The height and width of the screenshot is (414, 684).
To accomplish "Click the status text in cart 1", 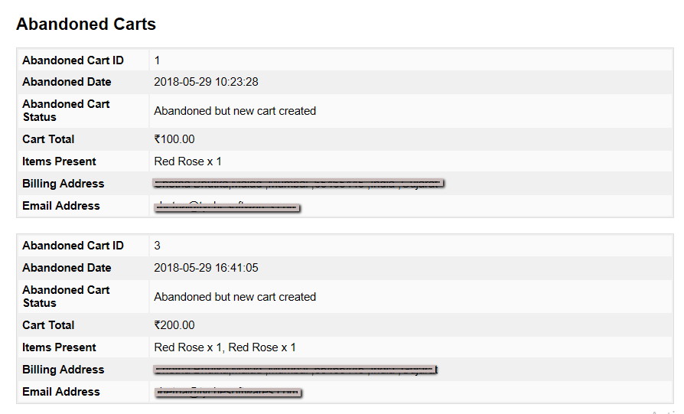I will pyautogui.click(x=235, y=111).
